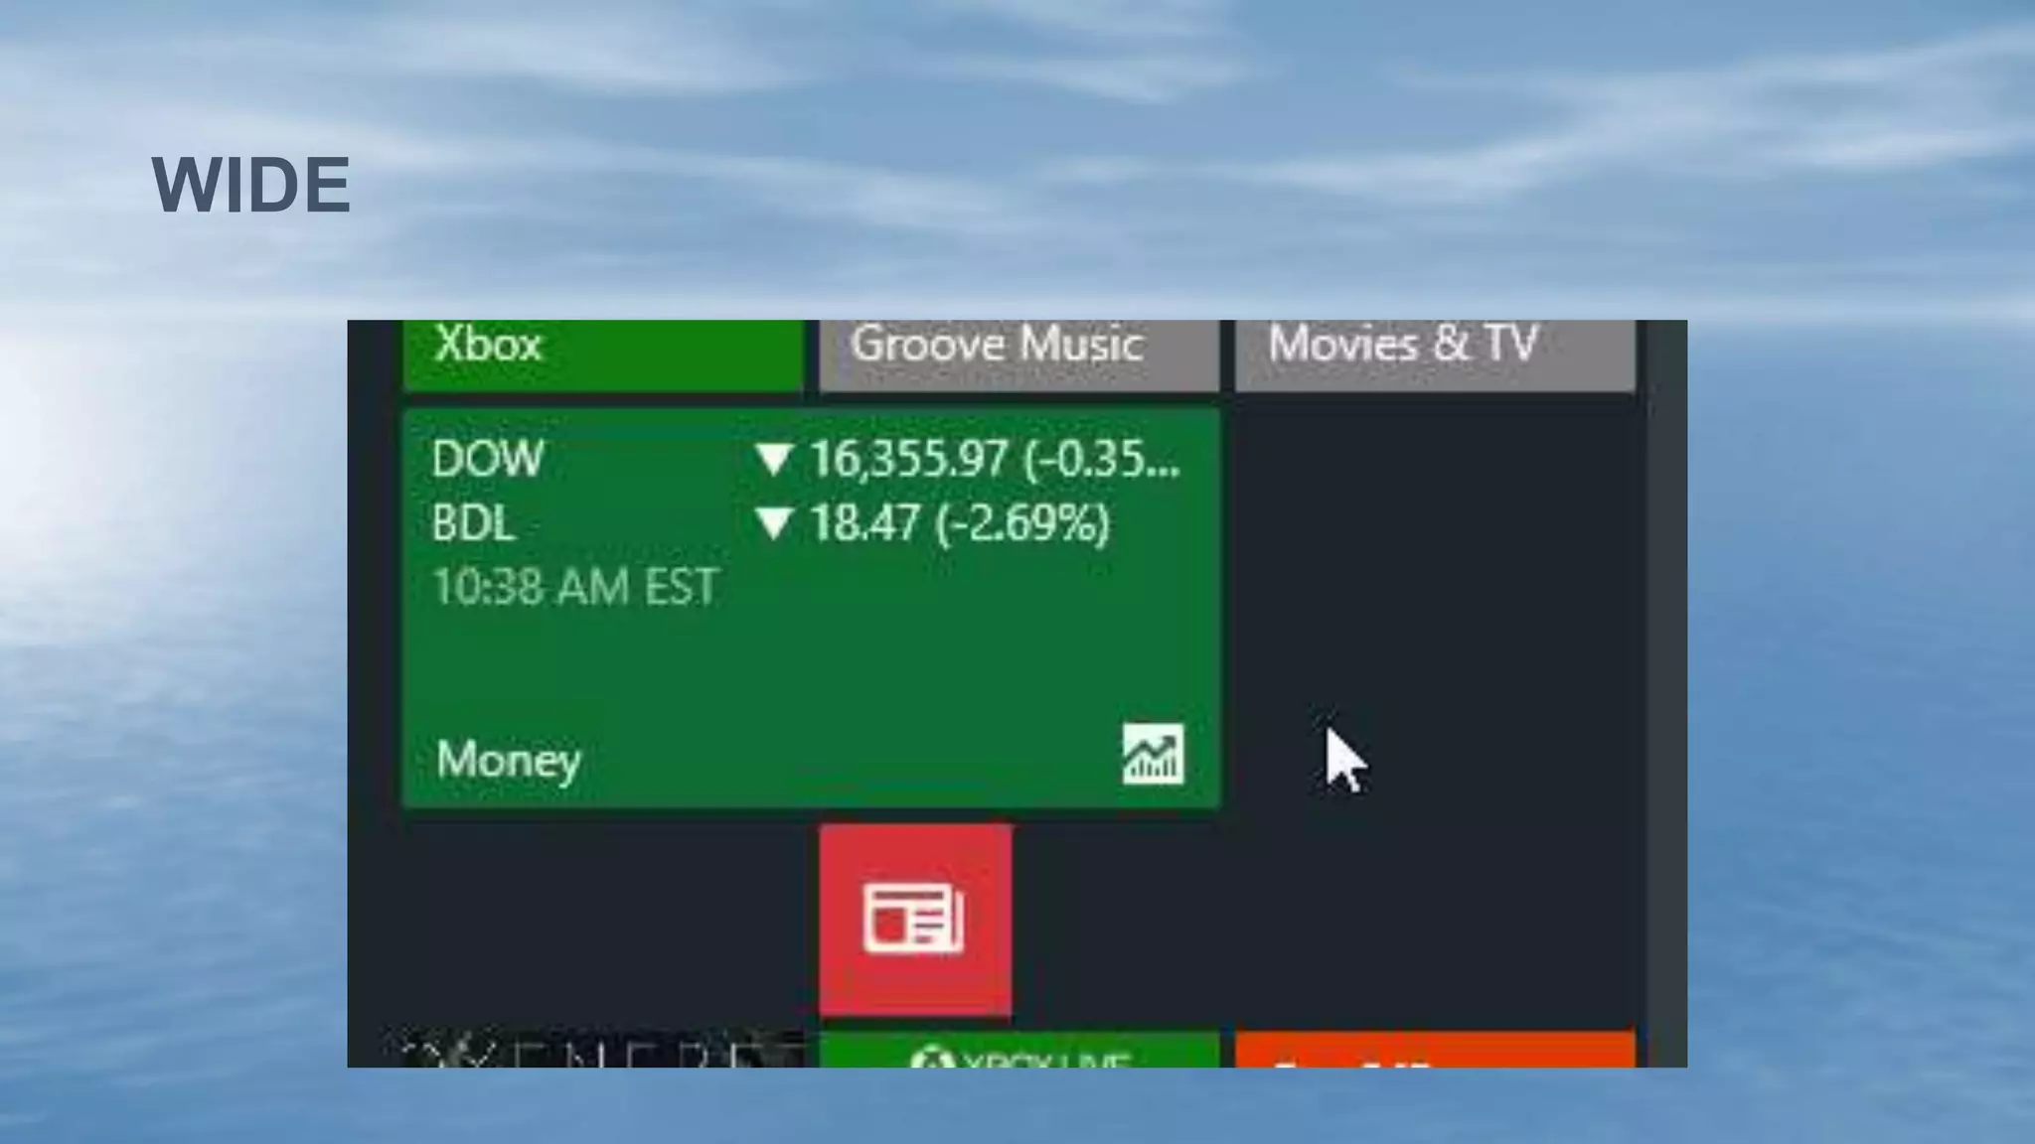
Task: Open the orange tile at bottom right
Action: pyautogui.click(x=1434, y=1051)
